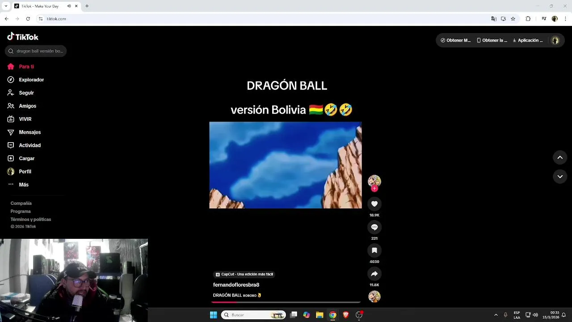Open Brave browser from taskbar
The height and width of the screenshot is (322, 572).
(x=345, y=315)
